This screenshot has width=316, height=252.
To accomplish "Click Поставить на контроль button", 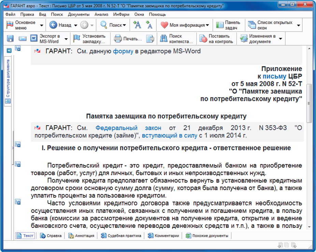I will (x=217, y=39).
